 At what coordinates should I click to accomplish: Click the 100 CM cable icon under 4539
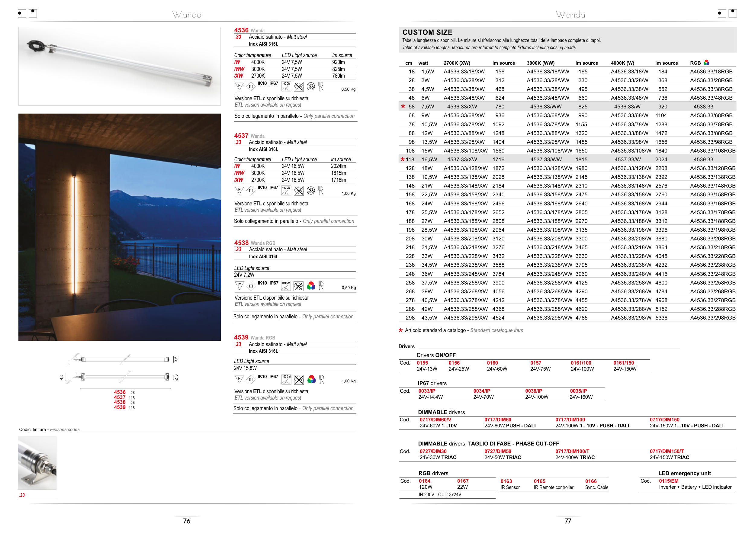tap(286, 380)
